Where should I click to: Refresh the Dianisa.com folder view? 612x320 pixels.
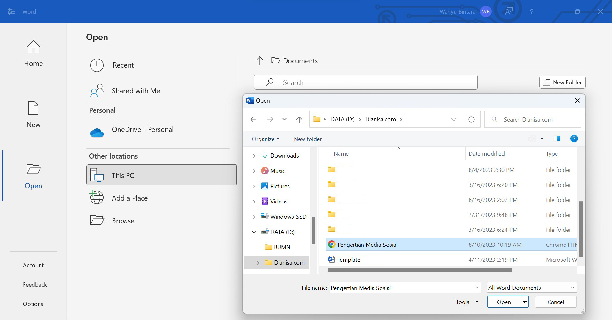(x=472, y=119)
